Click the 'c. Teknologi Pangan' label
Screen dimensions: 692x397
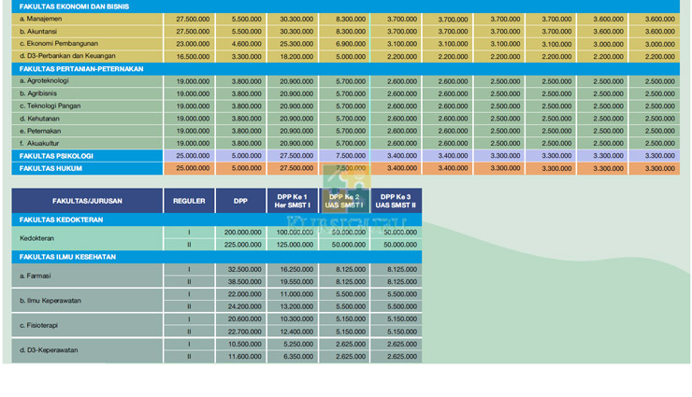[x=50, y=106]
